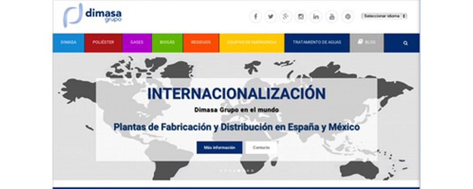Go to the GASES section
The height and width of the screenshot is (189, 473).
137,43
